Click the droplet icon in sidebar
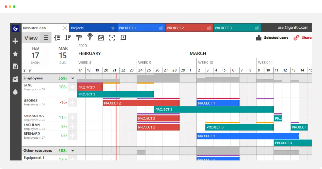 coord(15,92)
